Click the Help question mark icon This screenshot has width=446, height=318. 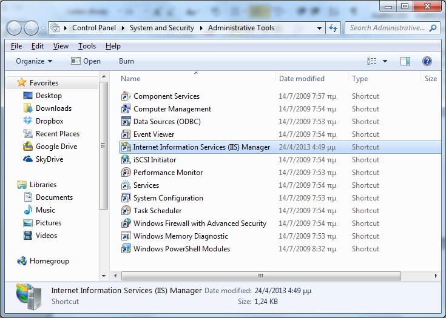427,61
